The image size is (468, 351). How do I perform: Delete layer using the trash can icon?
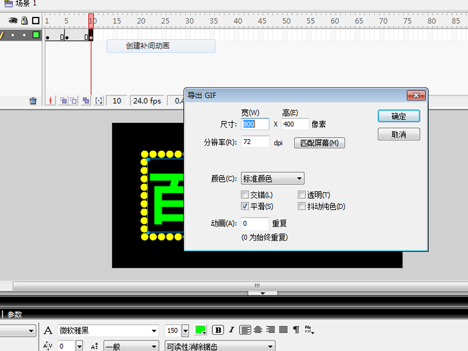pyautogui.click(x=33, y=101)
